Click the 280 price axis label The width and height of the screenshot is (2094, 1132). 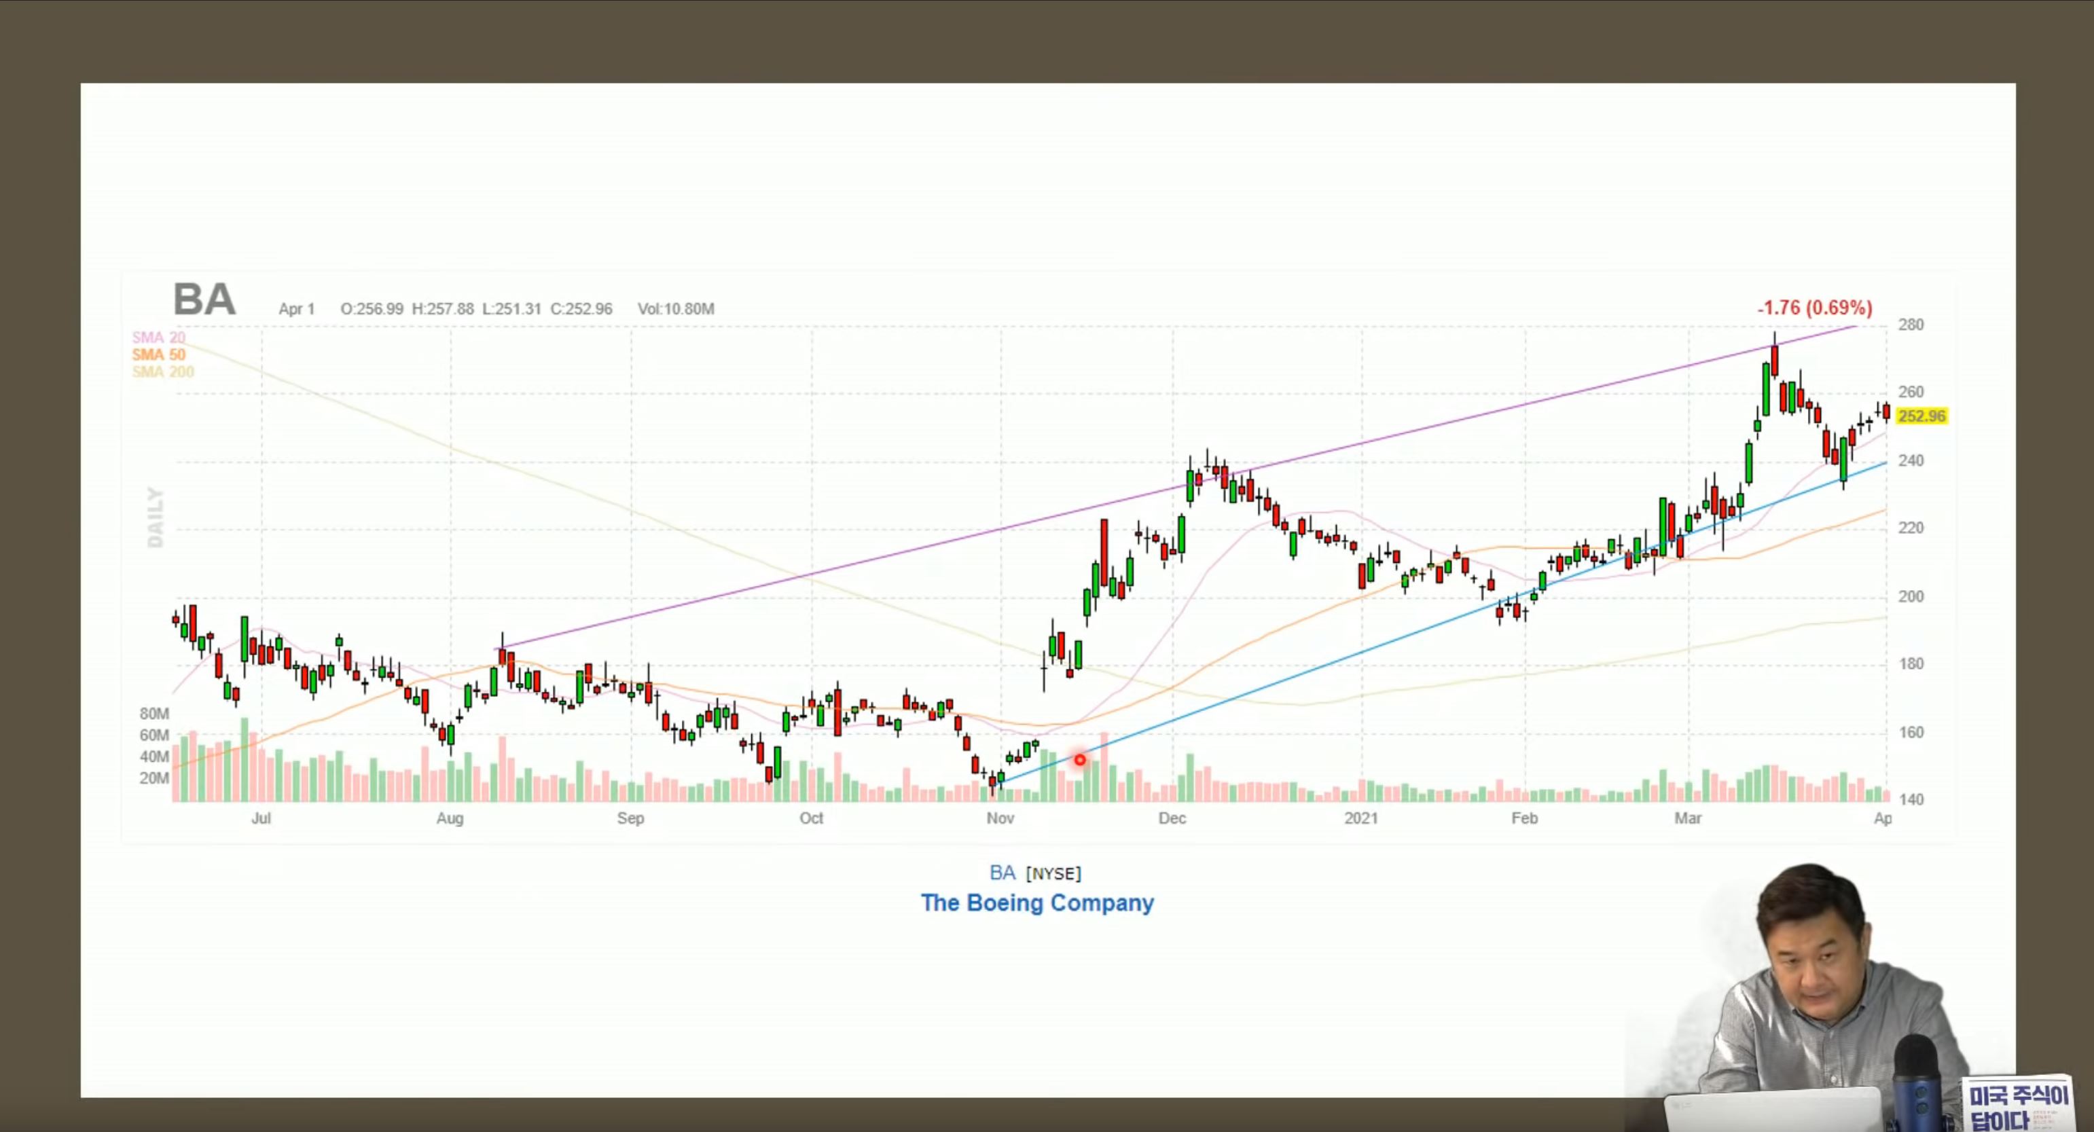pos(1911,325)
